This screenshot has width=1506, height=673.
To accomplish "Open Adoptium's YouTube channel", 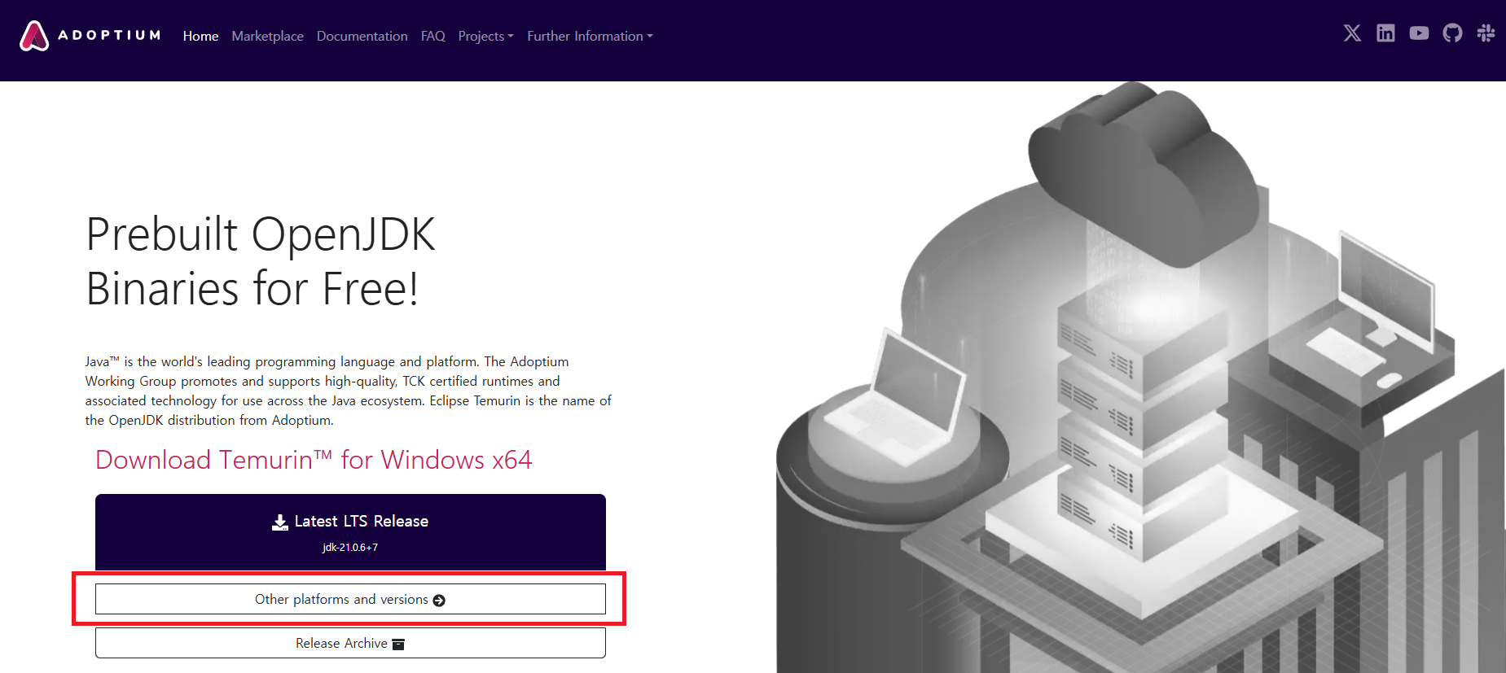I will [x=1419, y=33].
